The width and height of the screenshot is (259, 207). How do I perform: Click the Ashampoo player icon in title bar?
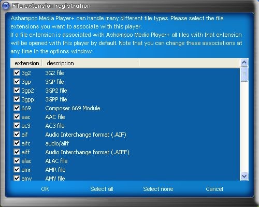[5, 6]
